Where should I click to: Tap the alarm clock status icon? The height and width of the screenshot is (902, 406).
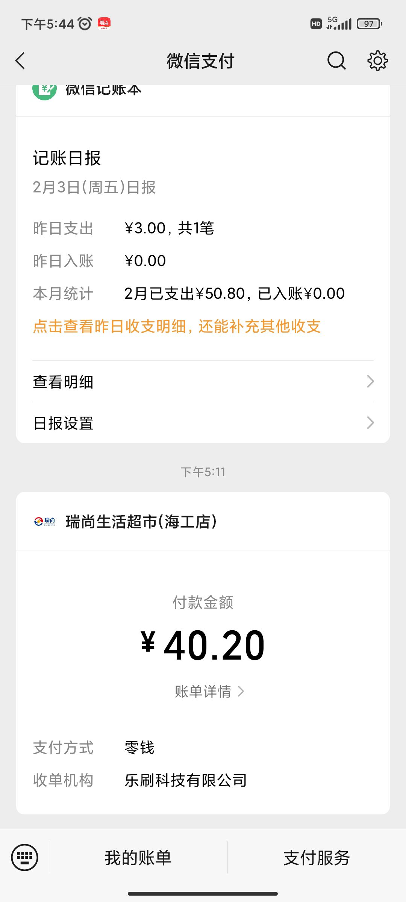(85, 24)
